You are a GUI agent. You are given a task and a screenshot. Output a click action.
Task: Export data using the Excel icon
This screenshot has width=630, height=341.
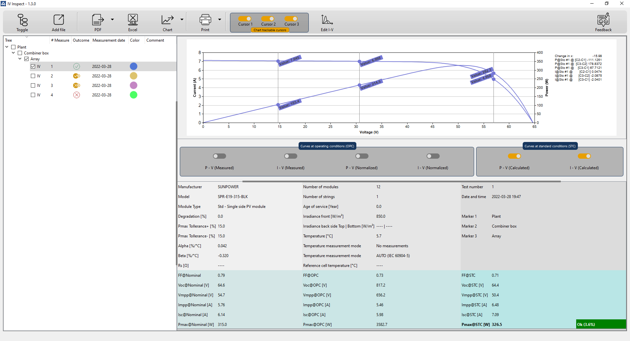click(133, 20)
